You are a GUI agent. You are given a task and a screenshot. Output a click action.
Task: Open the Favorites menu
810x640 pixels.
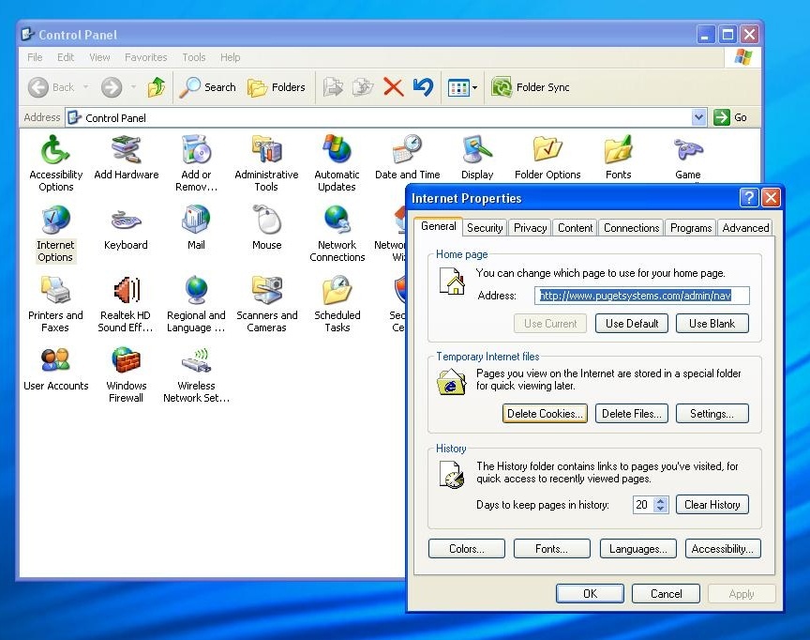click(x=145, y=57)
